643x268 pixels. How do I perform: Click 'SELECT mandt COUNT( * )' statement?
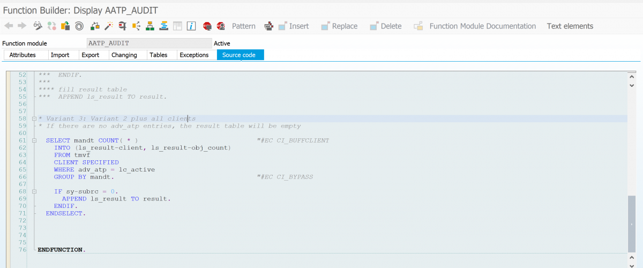92,140
